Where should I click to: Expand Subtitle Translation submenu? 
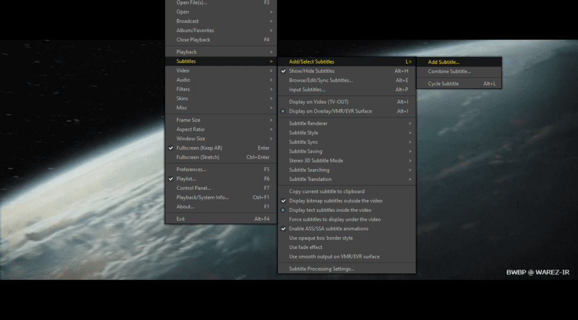tap(310, 179)
